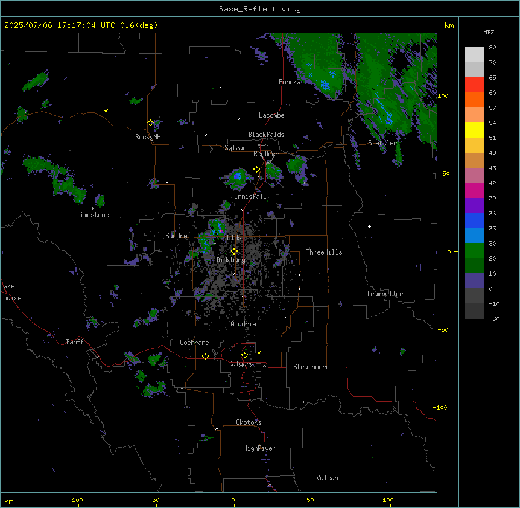This screenshot has width=520, height=508.
Task: Click the Vulcan city label
Action: [x=328, y=478]
